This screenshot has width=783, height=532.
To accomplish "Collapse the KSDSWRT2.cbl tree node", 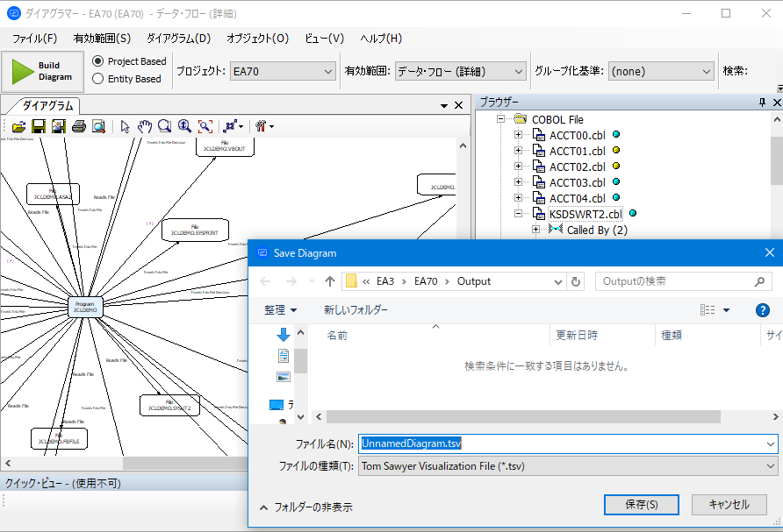I will point(518,213).
